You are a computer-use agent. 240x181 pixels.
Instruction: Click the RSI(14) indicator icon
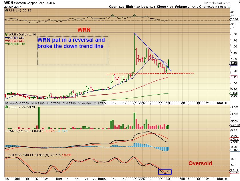coord(6,10)
